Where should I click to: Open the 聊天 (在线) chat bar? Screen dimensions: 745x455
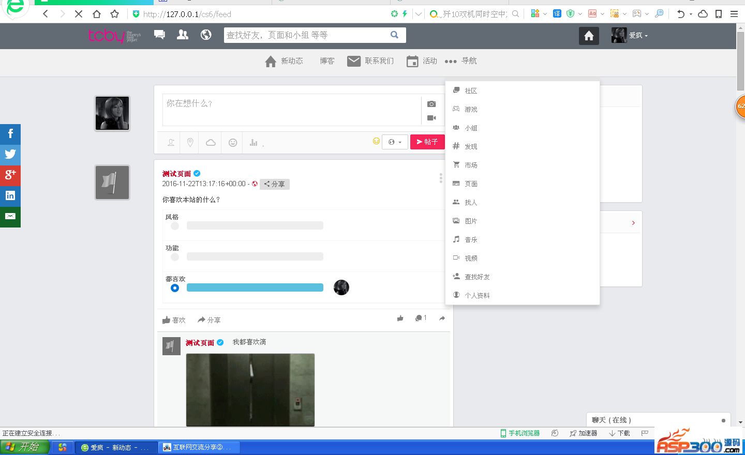[x=658, y=420]
